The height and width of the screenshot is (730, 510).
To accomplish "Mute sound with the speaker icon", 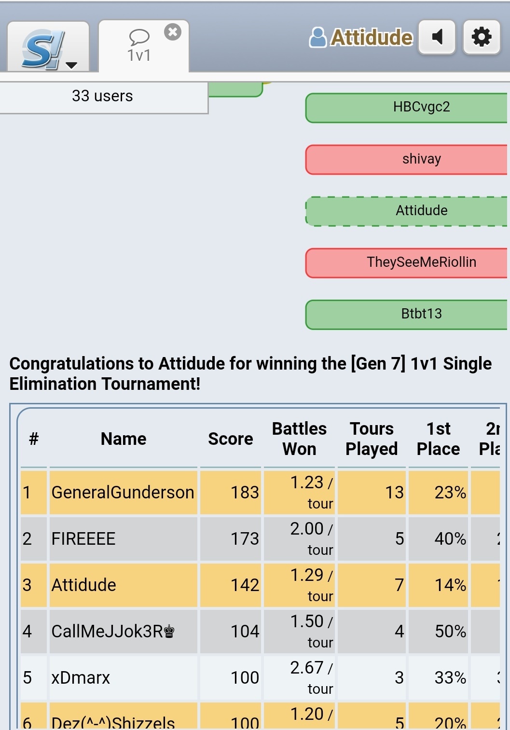I will (437, 37).
